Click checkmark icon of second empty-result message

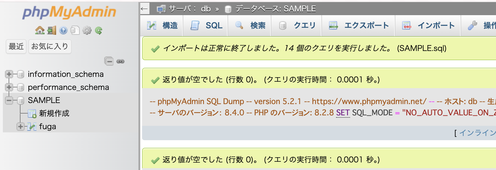click(x=155, y=160)
